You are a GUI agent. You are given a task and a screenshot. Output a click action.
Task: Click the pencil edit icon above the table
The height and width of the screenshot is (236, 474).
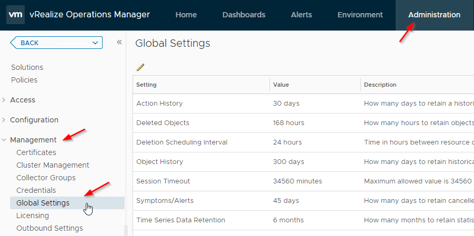click(140, 67)
